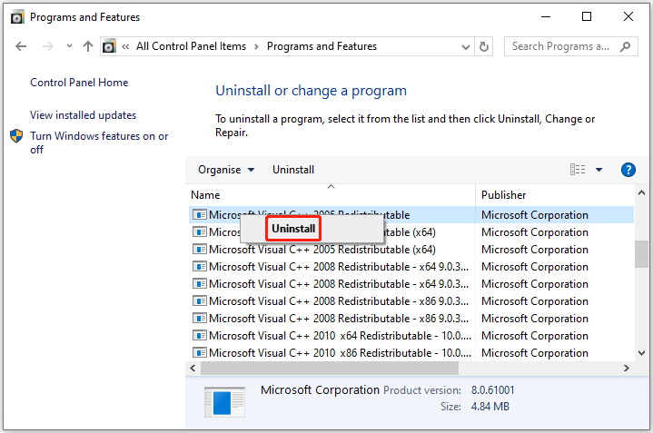653x433 pixels.
Task: Expand the breadcrumb chevron after All Control Panel Items
Action: coord(256,46)
